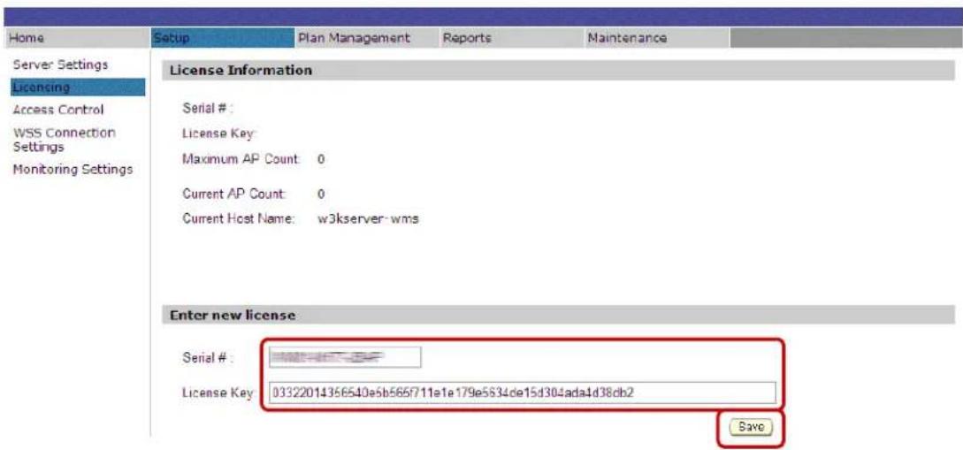The image size is (963, 450).
Task: Click the Maximum AP Count label
Action: [241, 160]
